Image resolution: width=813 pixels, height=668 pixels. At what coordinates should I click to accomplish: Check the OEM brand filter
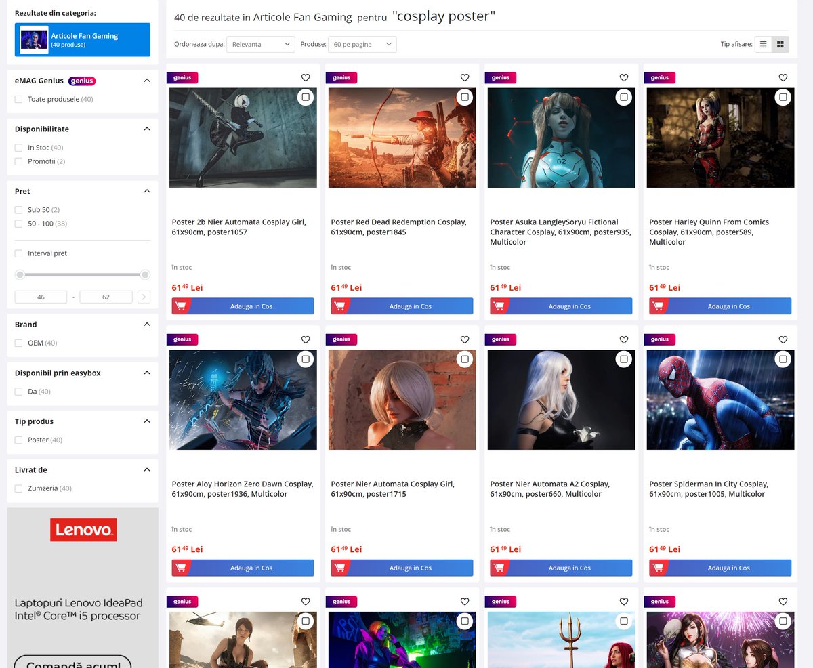click(19, 343)
